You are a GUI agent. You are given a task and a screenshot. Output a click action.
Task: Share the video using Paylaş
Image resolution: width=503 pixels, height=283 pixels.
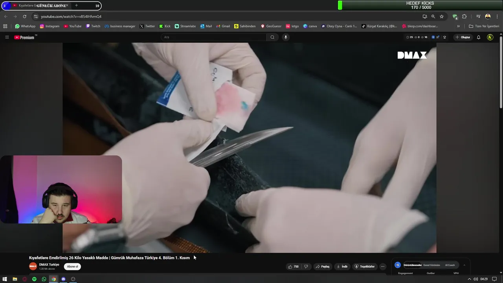(x=323, y=266)
